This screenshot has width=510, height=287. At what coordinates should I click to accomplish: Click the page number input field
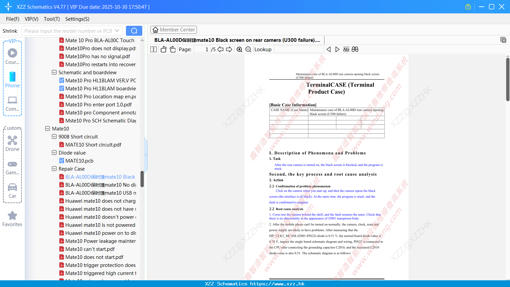[202, 49]
